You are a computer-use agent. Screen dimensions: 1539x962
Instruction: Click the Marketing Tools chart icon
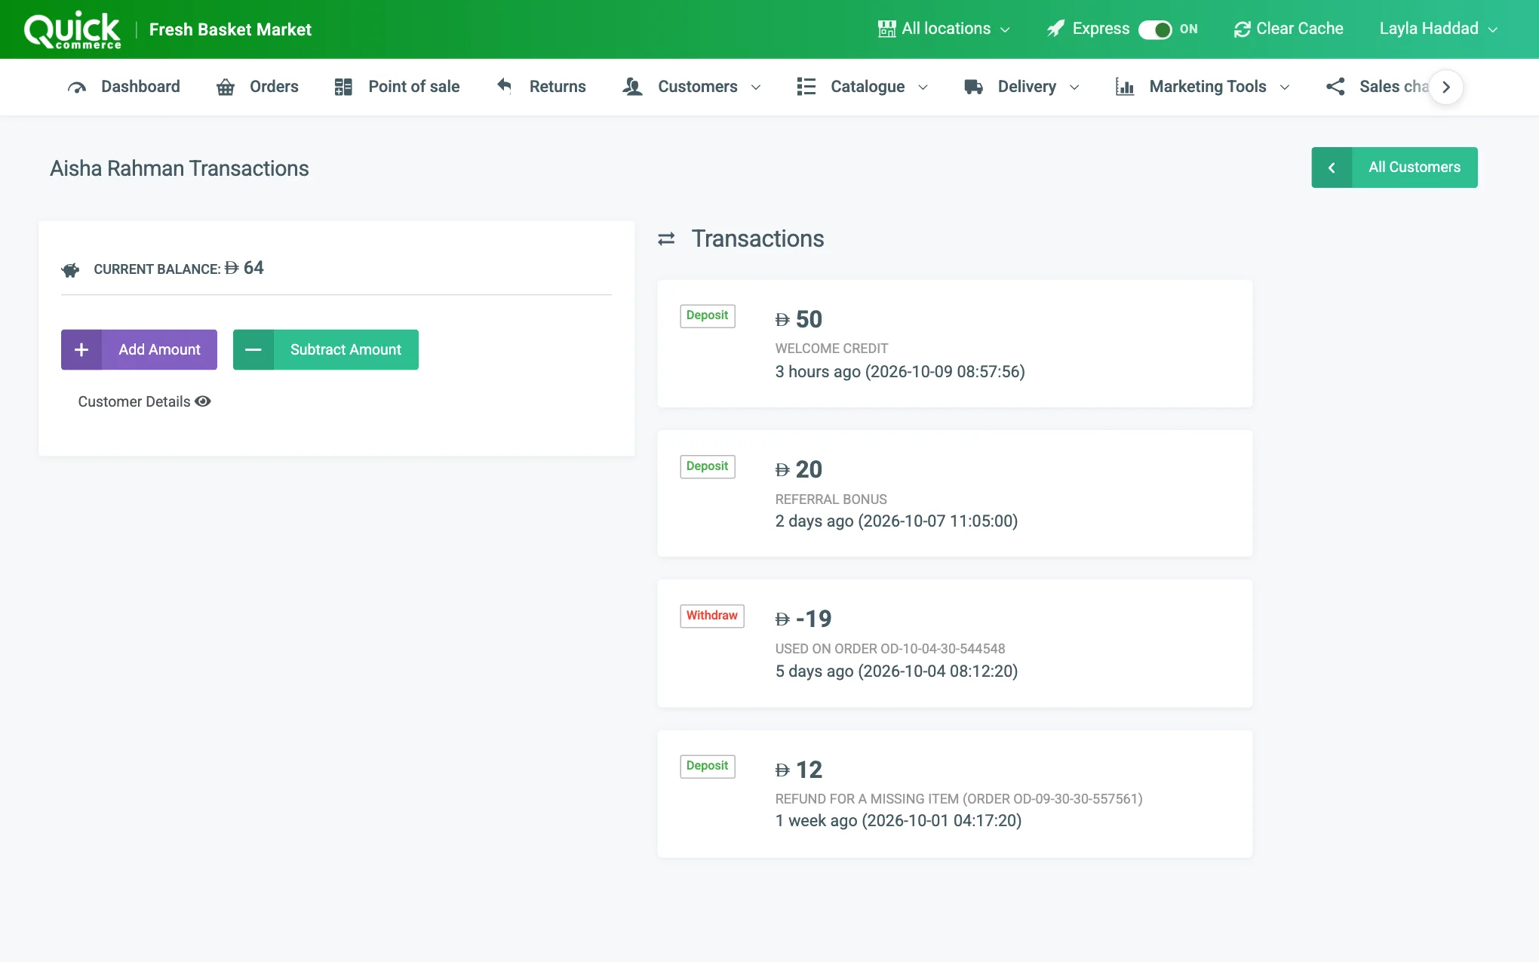click(1125, 87)
